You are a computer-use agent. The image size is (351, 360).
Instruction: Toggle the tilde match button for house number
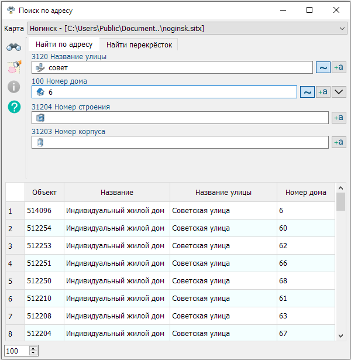click(307, 92)
